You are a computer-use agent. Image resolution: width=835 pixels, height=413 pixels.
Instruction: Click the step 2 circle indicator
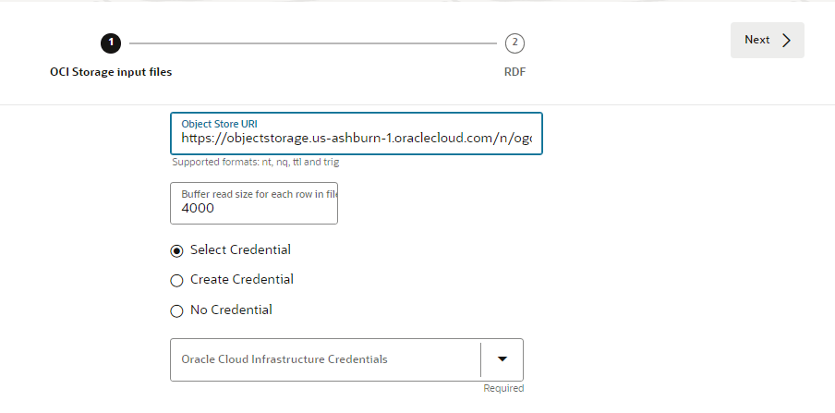(514, 43)
